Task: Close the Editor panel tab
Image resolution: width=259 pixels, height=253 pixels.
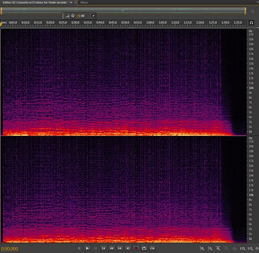Action: (76, 2)
